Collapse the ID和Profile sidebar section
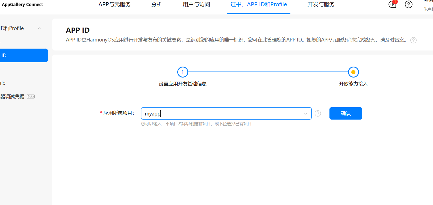This screenshot has width=433, height=205. (x=39, y=28)
